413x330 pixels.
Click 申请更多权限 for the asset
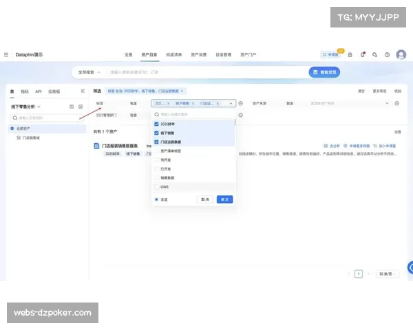click(357, 146)
